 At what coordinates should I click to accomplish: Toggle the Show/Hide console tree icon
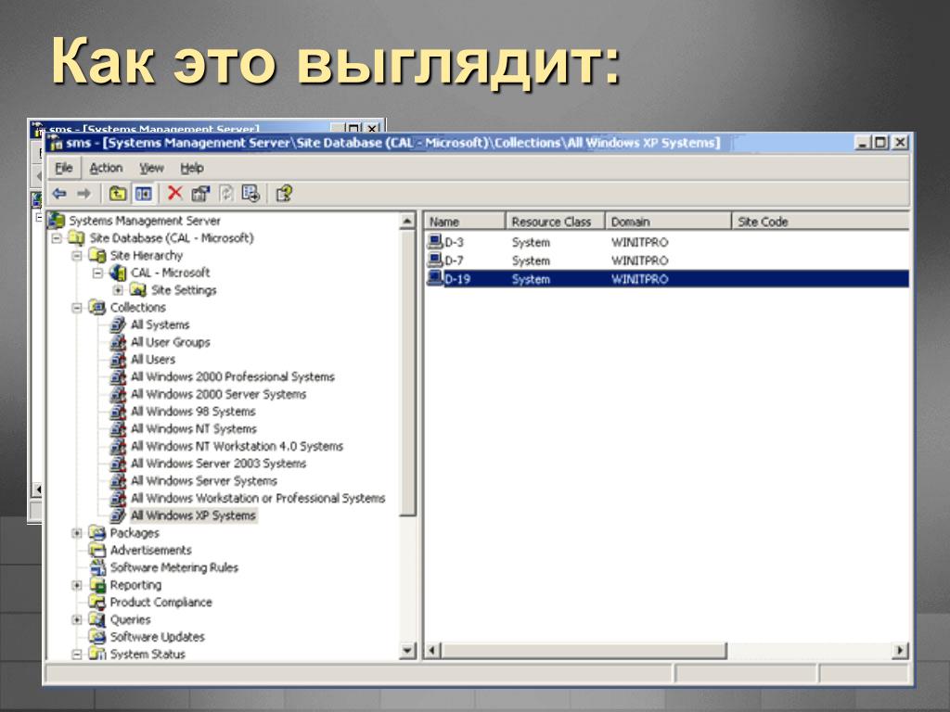[x=144, y=194]
